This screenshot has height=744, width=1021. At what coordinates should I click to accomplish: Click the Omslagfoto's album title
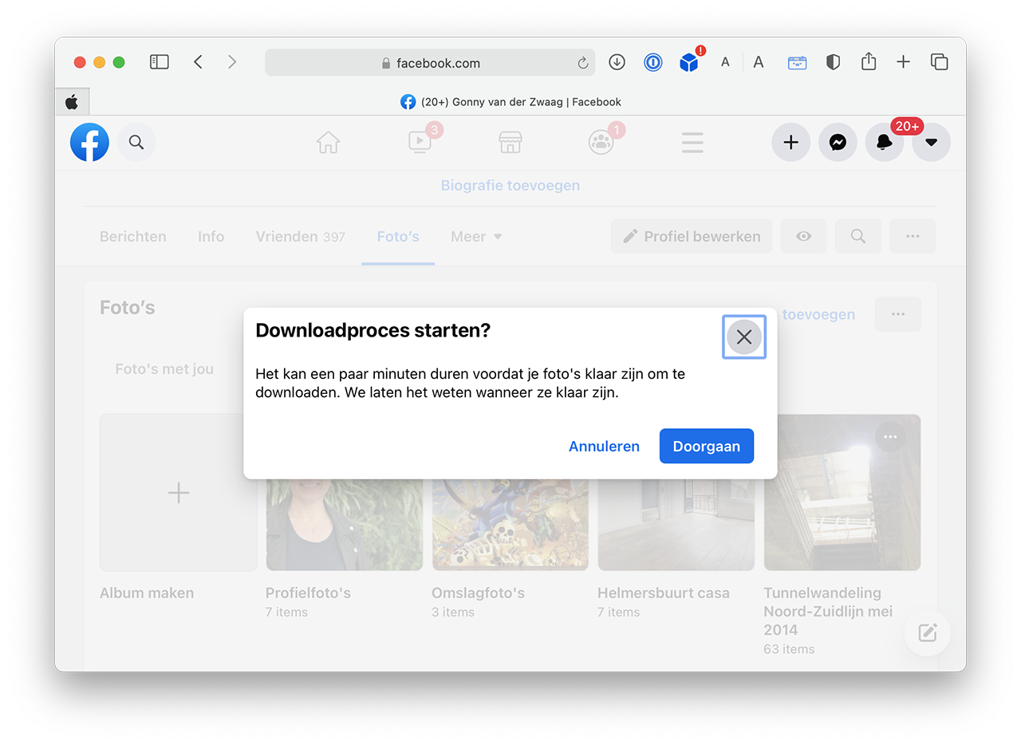click(x=478, y=593)
